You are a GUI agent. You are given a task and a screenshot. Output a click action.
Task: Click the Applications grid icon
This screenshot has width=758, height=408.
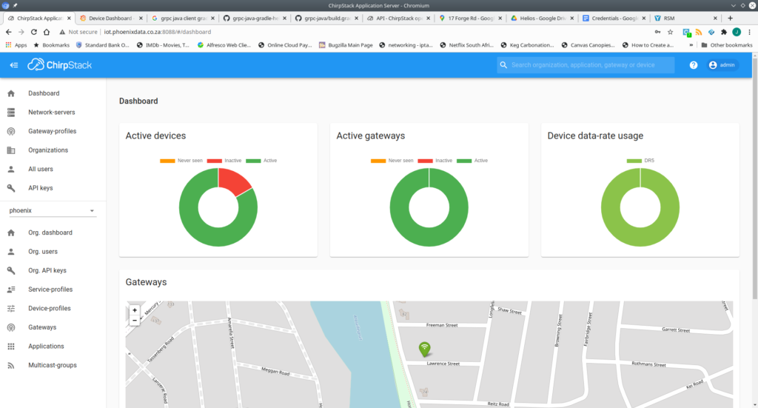[x=11, y=346]
